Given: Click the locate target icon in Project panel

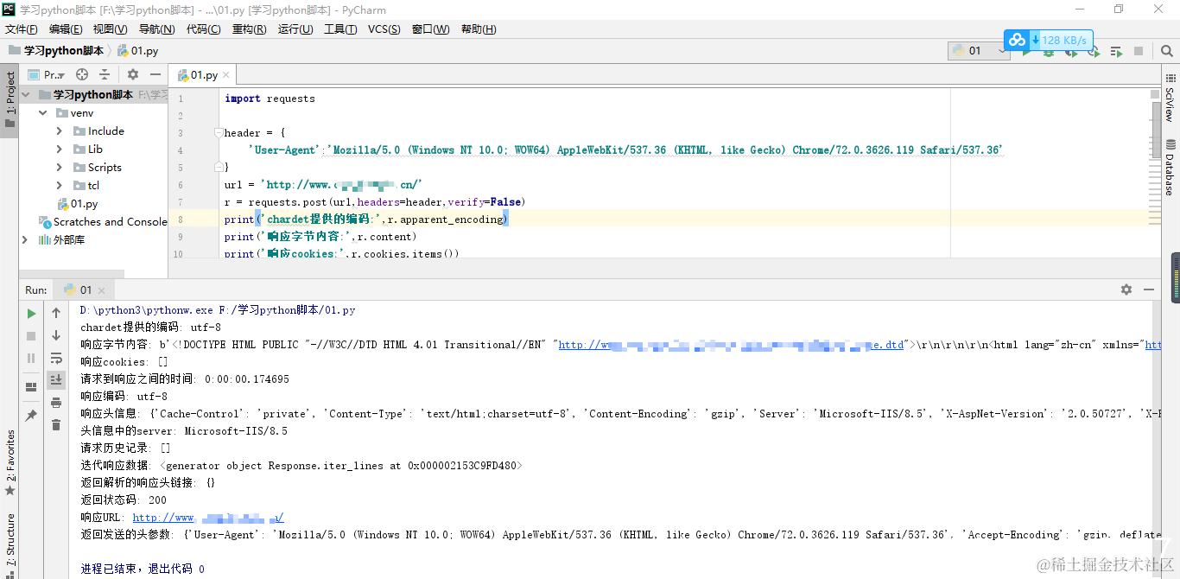Looking at the screenshot, I should (x=82, y=74).
